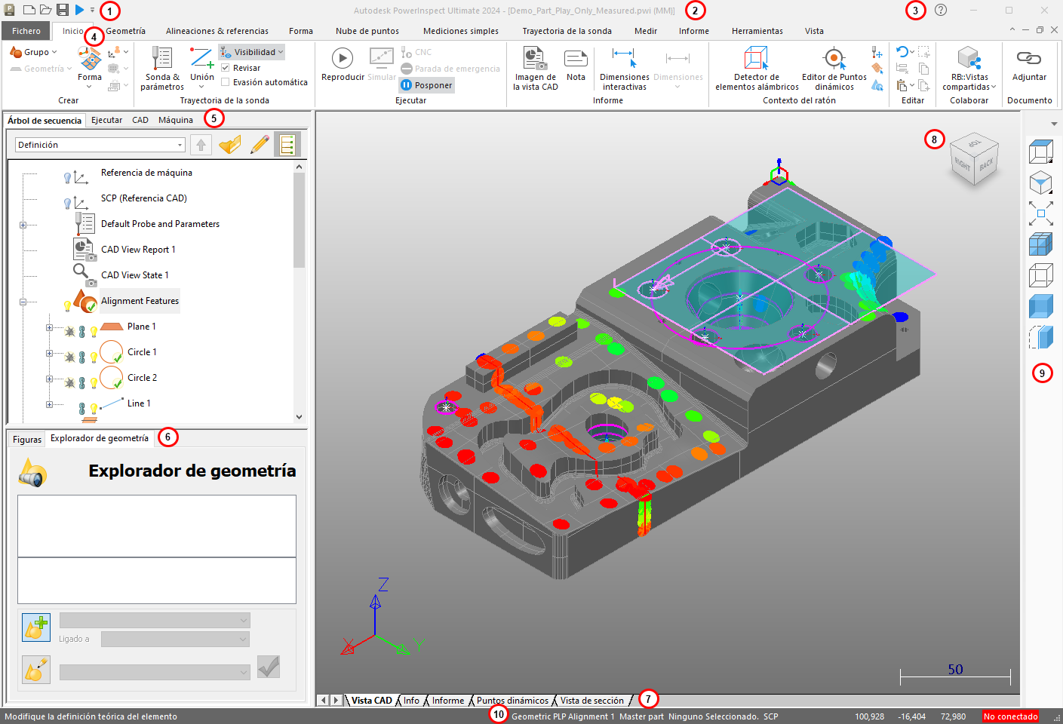
Task: Collapse the Alignment Features node
Action: click(x=23, y=302)
